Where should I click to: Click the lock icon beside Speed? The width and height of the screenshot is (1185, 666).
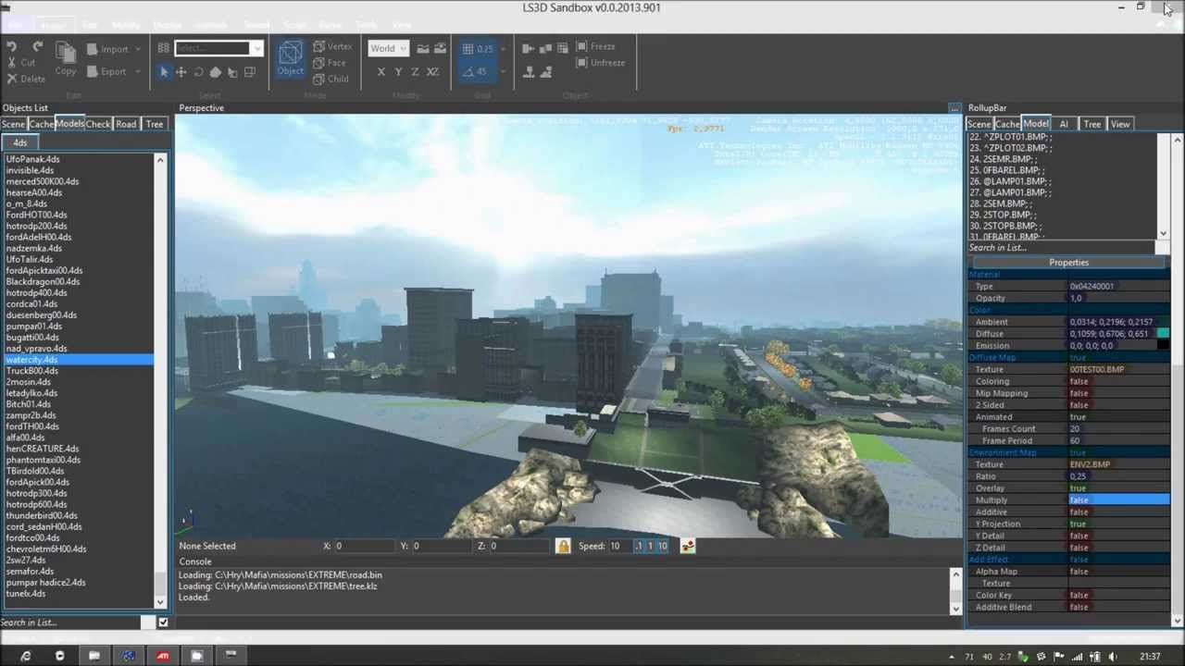pyautogui.click(x=563, y=546)
